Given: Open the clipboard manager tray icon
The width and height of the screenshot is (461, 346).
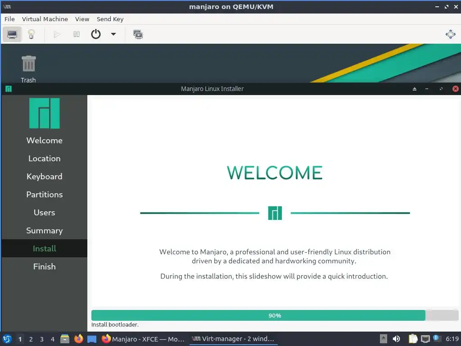Looking at the screenshot, I should tap(413, 339).
